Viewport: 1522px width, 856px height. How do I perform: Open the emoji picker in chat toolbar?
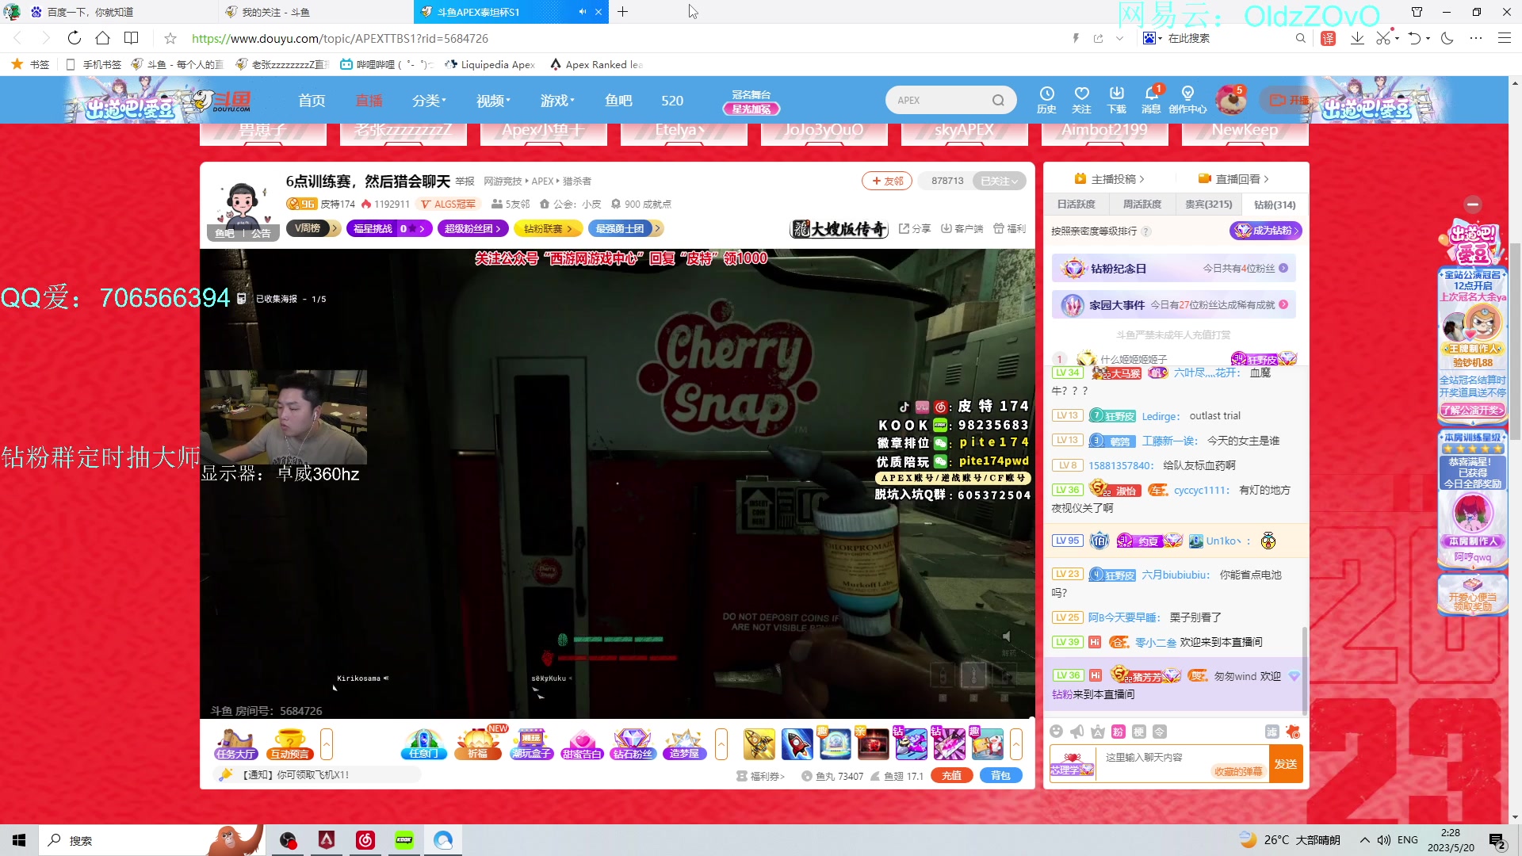pyautogui.click(x=1056, y=732)
